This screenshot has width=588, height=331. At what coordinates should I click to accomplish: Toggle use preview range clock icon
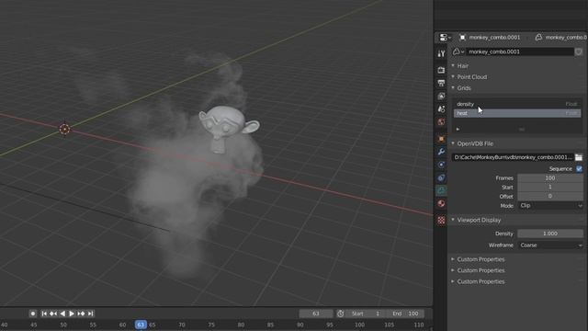(x=340, y=314)
